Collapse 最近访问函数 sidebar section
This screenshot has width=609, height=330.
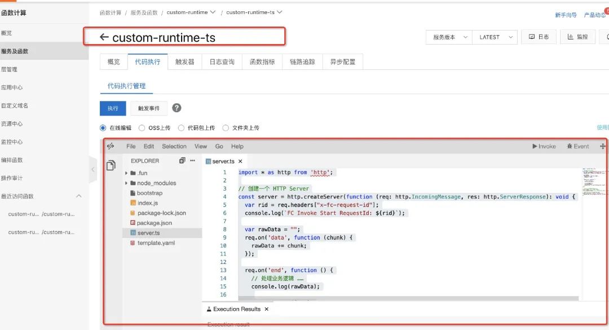pos(79,196)
